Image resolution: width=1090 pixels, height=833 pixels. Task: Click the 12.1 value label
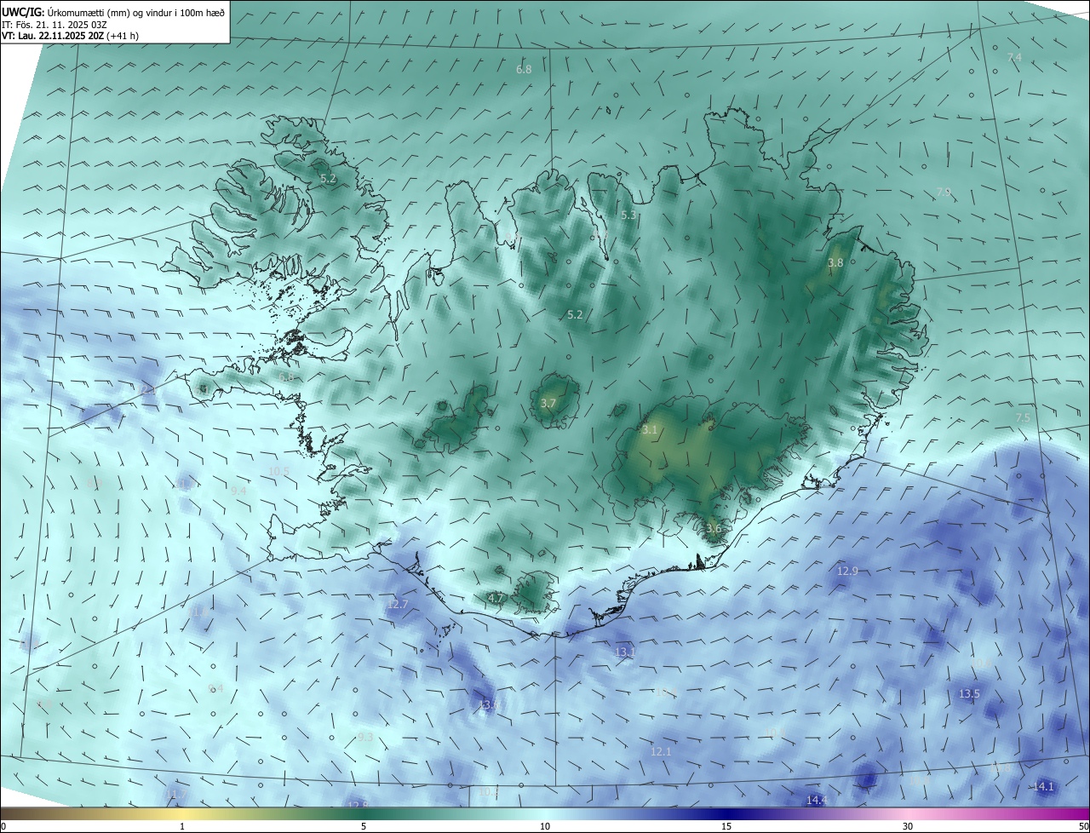click(x=661, y=751)
